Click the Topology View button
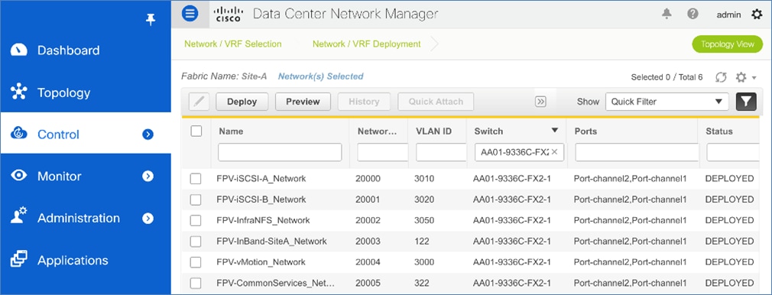The width and height of the screenshot is (772, 295). click(727, 44)
